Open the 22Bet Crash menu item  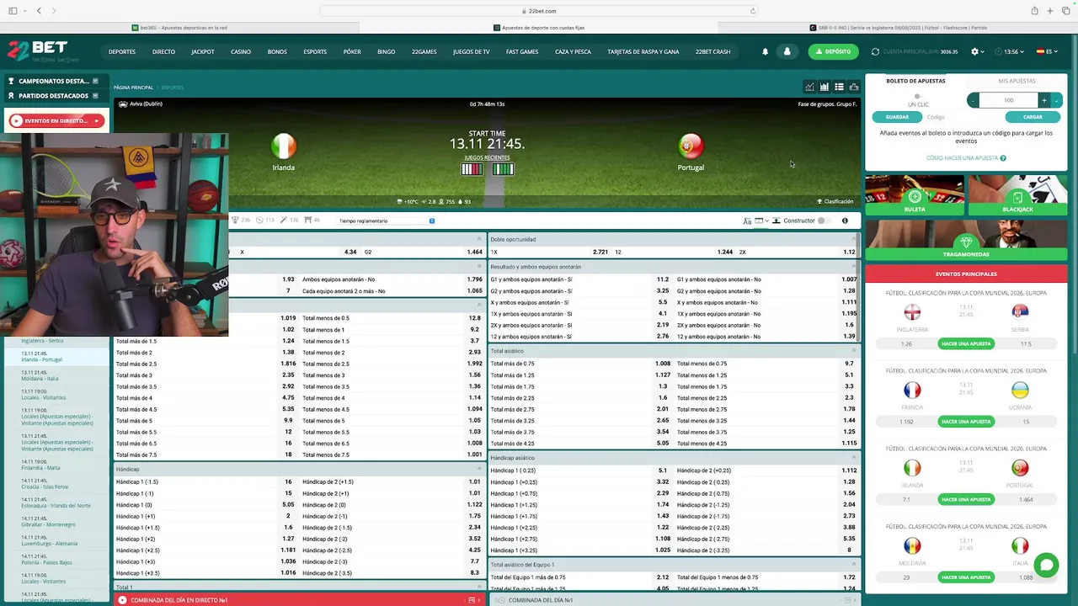[x=713, y=51]
